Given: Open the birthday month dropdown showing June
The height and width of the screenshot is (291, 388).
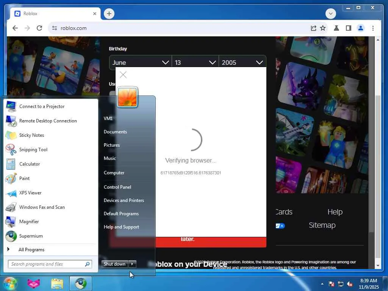Looking at the screenshot, I should (141, 63).
